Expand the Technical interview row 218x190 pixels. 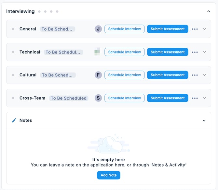tap(204, 52)
